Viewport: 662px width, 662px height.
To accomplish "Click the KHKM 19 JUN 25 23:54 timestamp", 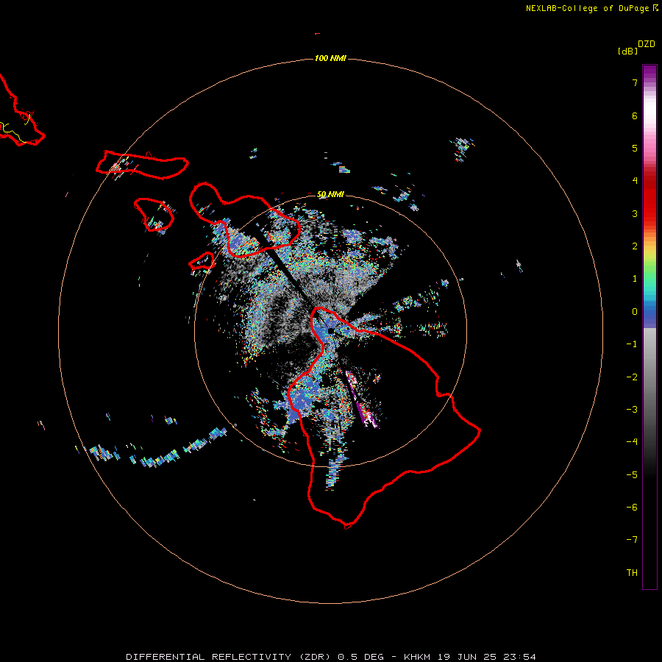I will (x=470, y=657).
